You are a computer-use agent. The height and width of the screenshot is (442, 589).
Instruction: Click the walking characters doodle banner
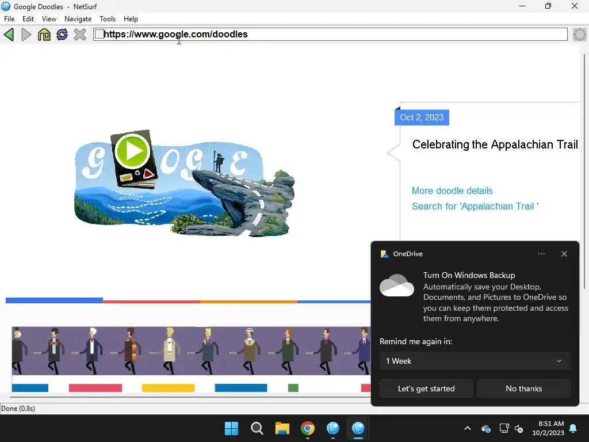click(x=191, y=350)
